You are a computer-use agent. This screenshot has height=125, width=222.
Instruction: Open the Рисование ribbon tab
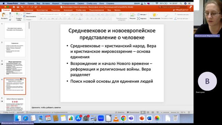(x=28, y=10)
